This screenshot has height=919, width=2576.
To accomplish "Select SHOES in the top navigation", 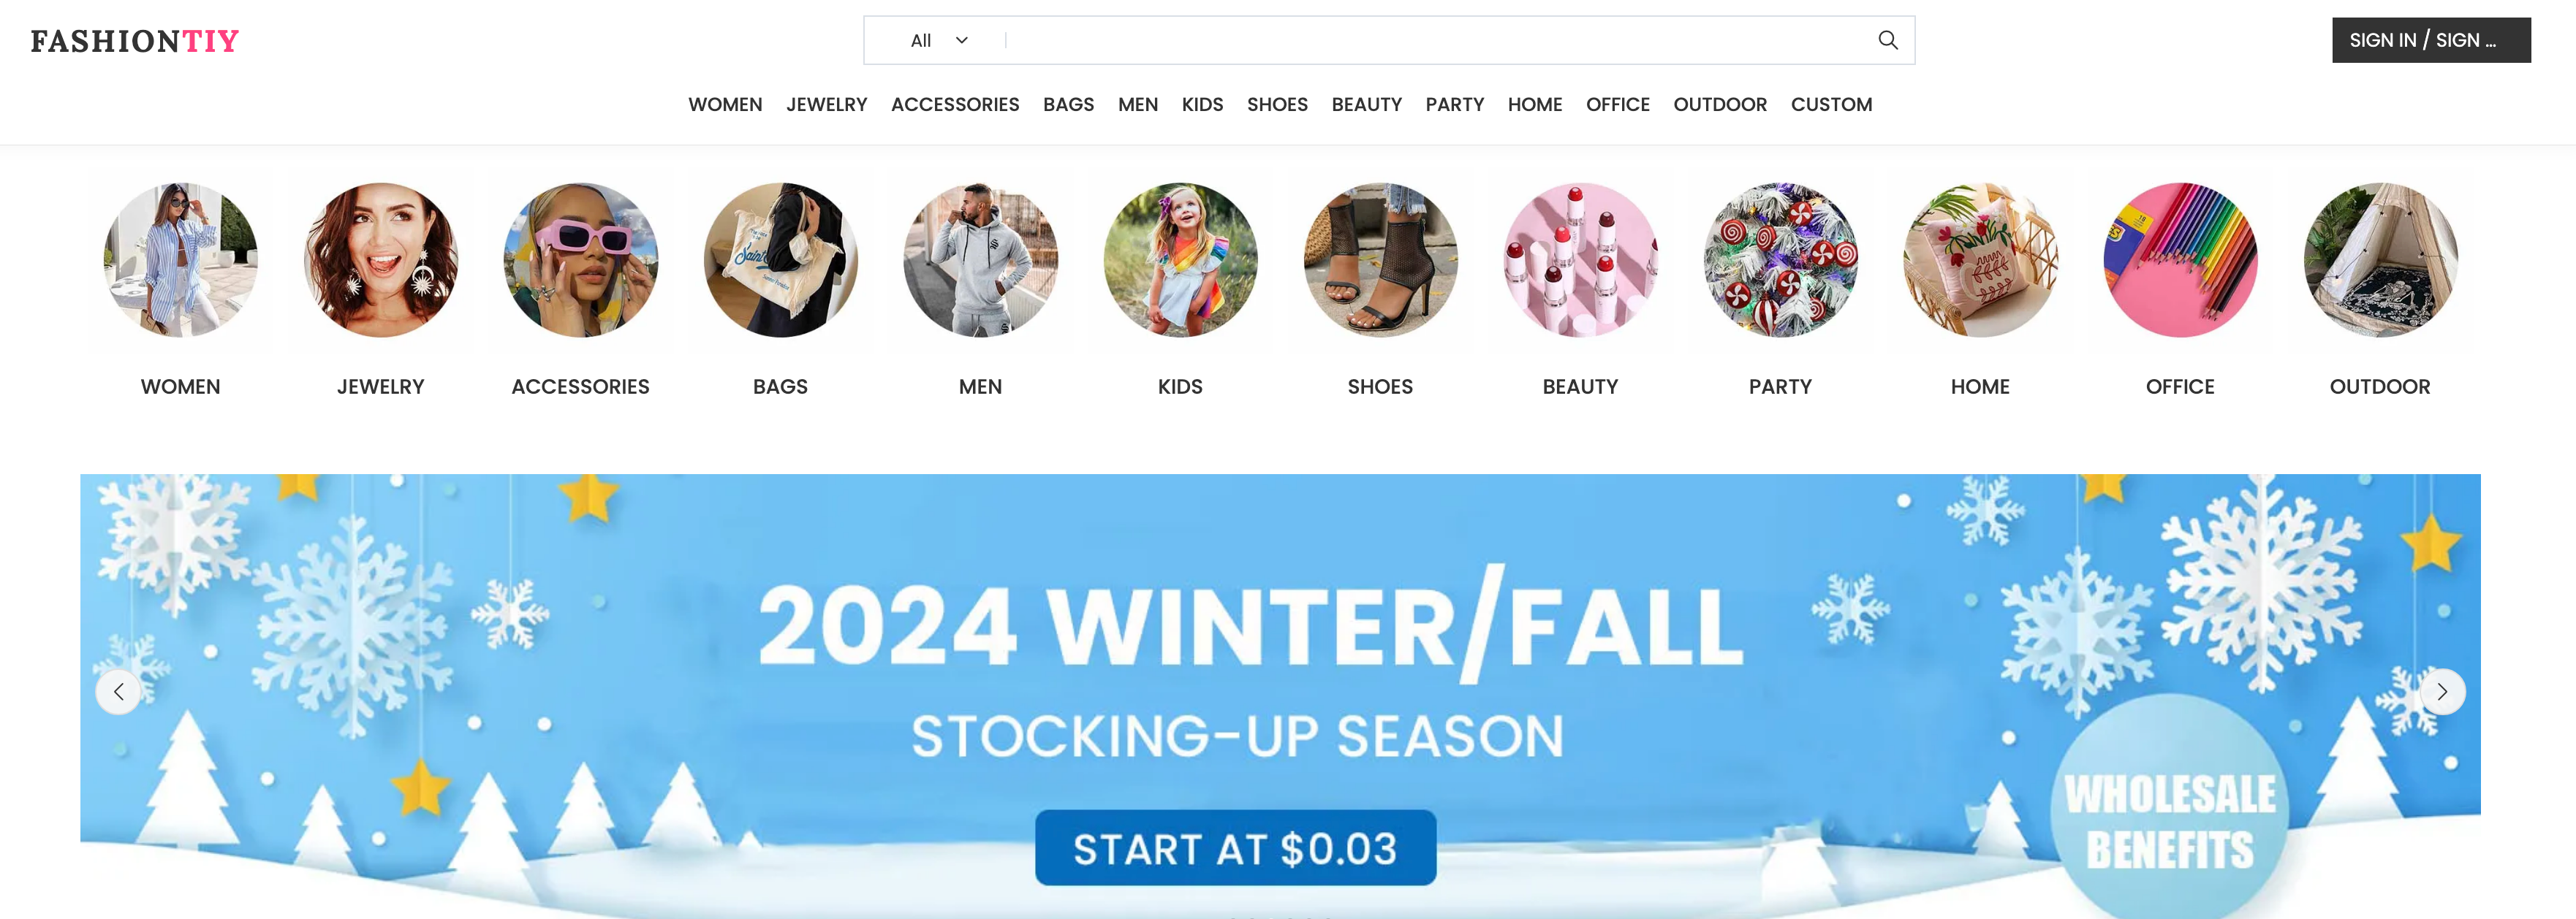I will 1277,105.
